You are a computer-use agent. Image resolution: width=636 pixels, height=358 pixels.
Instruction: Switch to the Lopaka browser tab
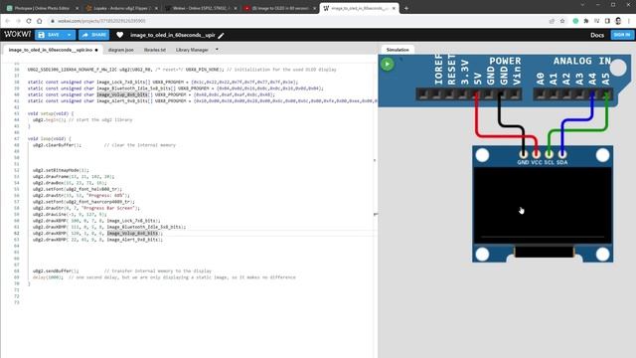pyautogui.click(x=120, y=8)
